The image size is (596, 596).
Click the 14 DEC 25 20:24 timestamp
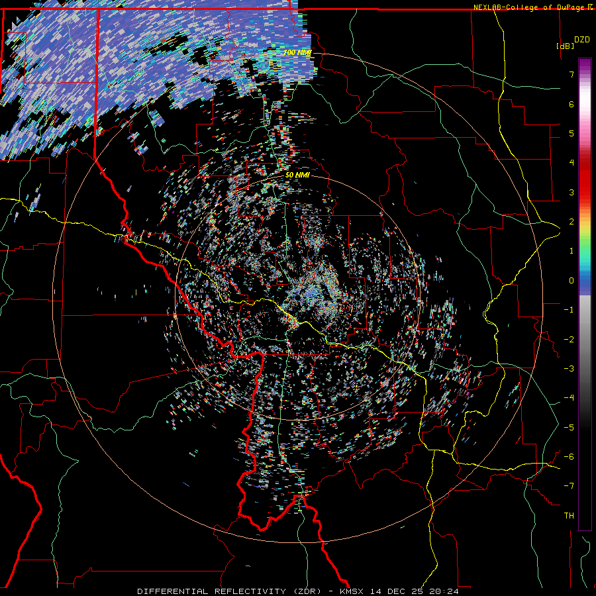[413, 591]
